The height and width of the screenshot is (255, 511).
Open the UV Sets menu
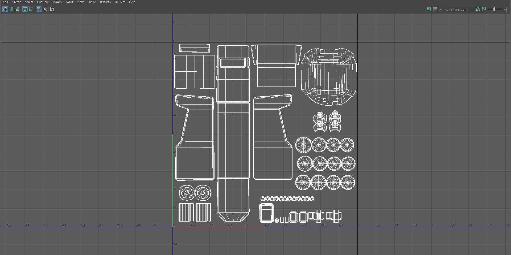coord(120,2)
